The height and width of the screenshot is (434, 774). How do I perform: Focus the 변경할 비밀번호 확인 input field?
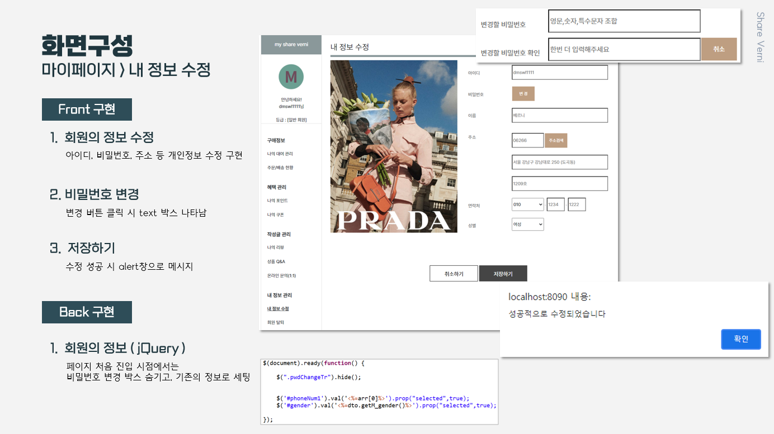point(624,49)
